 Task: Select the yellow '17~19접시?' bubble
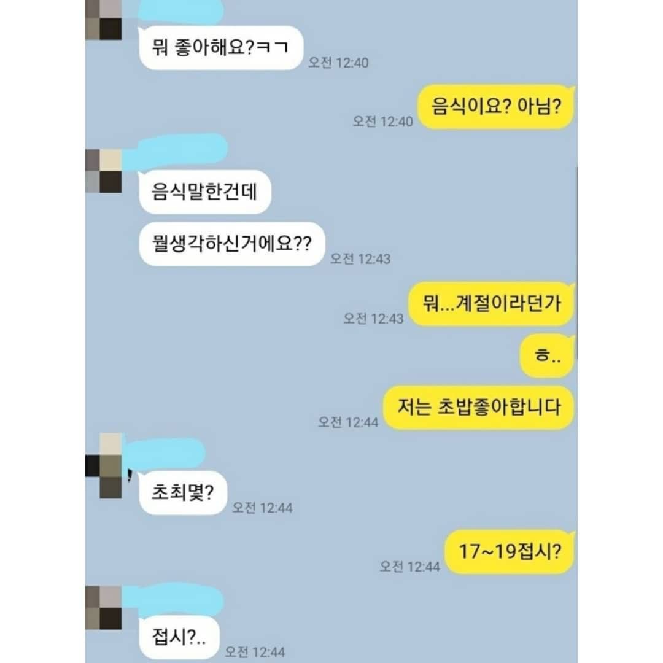coord(510,552)
